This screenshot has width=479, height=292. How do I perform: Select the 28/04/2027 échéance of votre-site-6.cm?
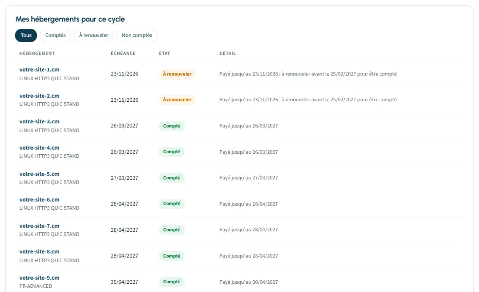pyautogui.click(x=125, y=204)
